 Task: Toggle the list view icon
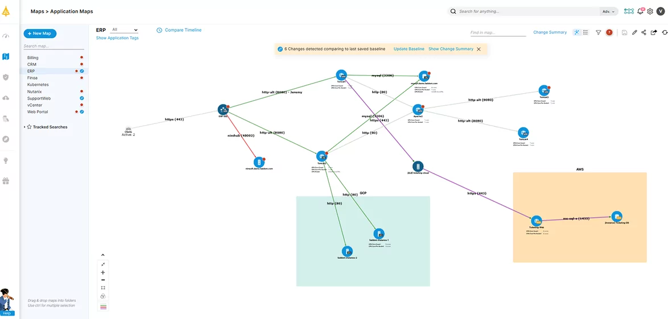tap(586, 32)
